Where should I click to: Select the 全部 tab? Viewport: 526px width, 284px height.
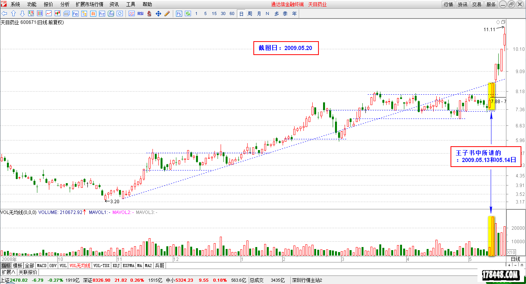click(30, 266)
